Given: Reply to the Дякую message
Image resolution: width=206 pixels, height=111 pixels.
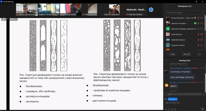Looking at the screenshot, I should point(171,91).
